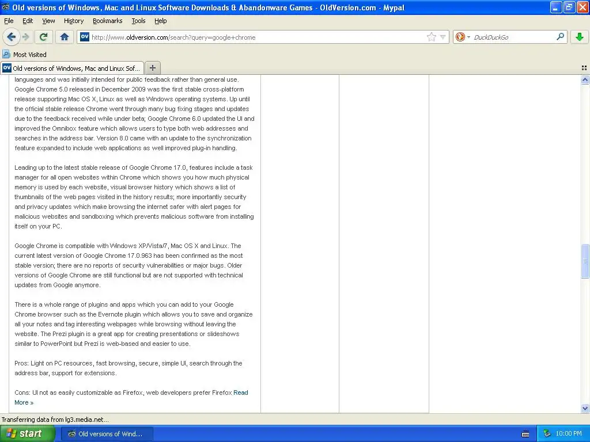The image size is (590, 442).
Task: Click the text 'Leading up to the latest stable release'
Action: [71, 167]
